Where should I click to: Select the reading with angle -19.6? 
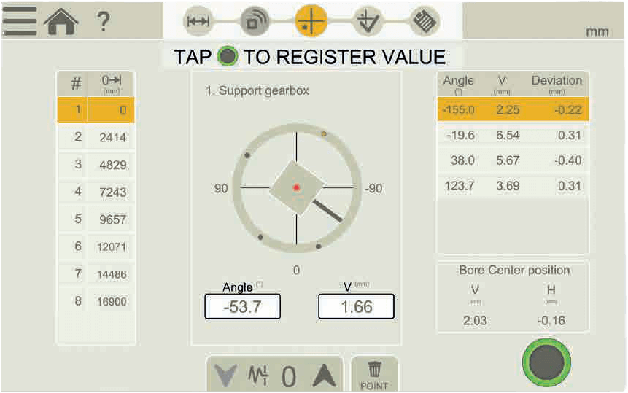512,135
